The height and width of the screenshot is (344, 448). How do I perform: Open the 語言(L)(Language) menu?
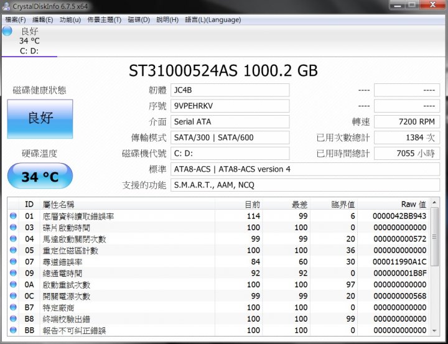[213, 20]
